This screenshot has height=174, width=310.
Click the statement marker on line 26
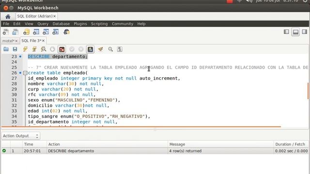click(x=20, y=73)
